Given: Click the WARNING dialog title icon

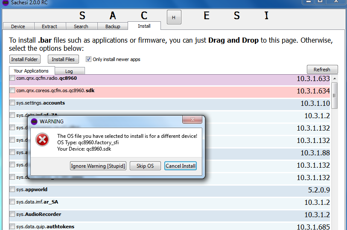Looking at the screenshot, I should [x=34, y=122].
